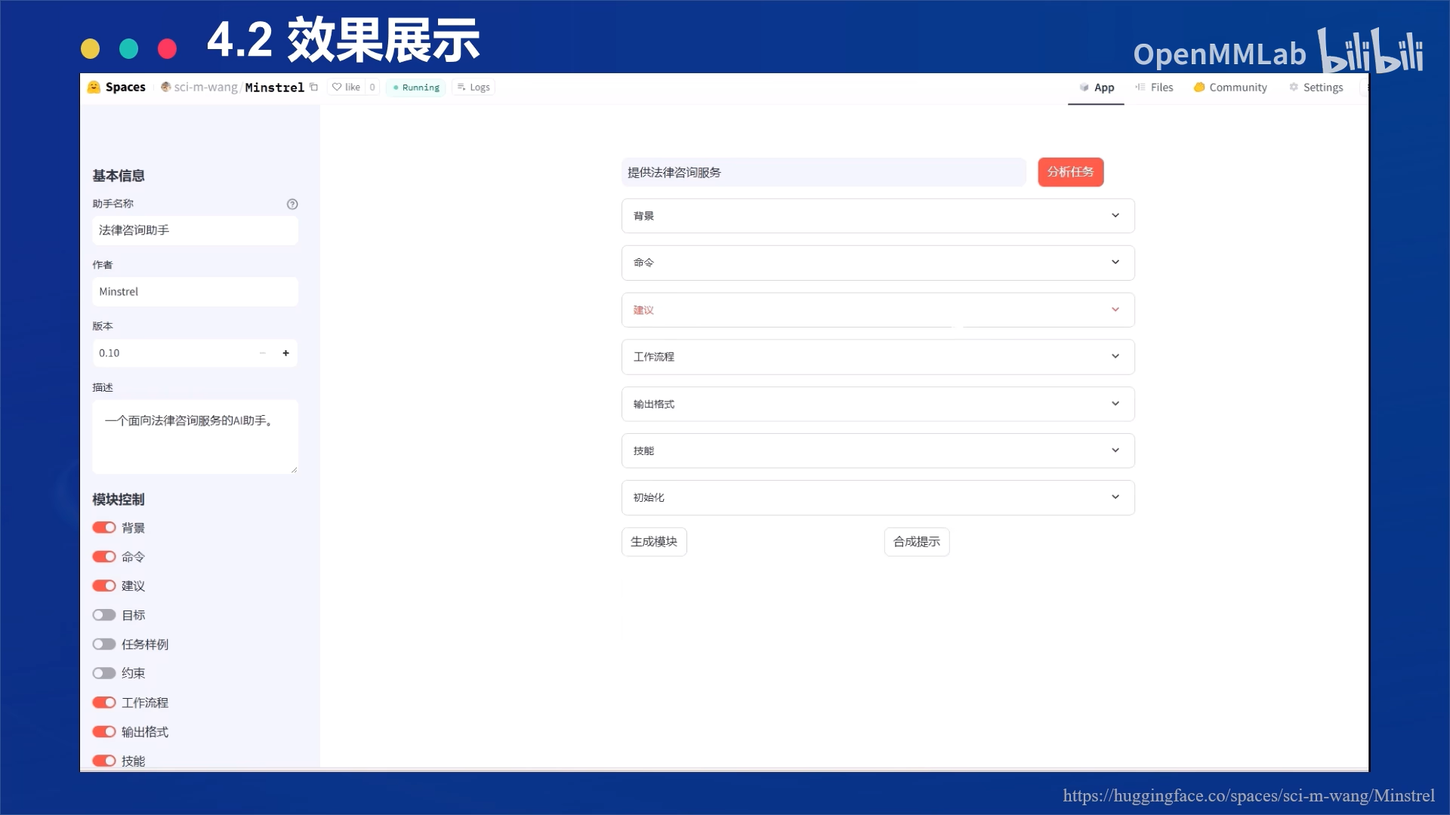
Task: Expand the 初始化 section
Action: [878, 497]
